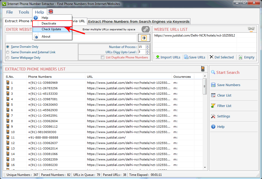Click the extracted list scrollbar thumb
The height and width of the screenshot is (179, 262).
pyautogui.click(x=205, y=86)
